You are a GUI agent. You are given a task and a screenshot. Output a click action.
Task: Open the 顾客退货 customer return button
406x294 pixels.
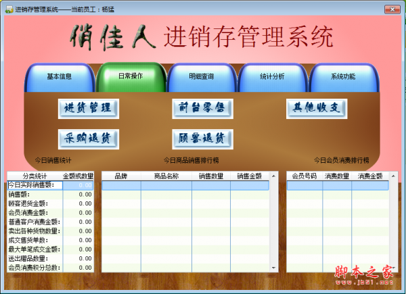point(202,139)
